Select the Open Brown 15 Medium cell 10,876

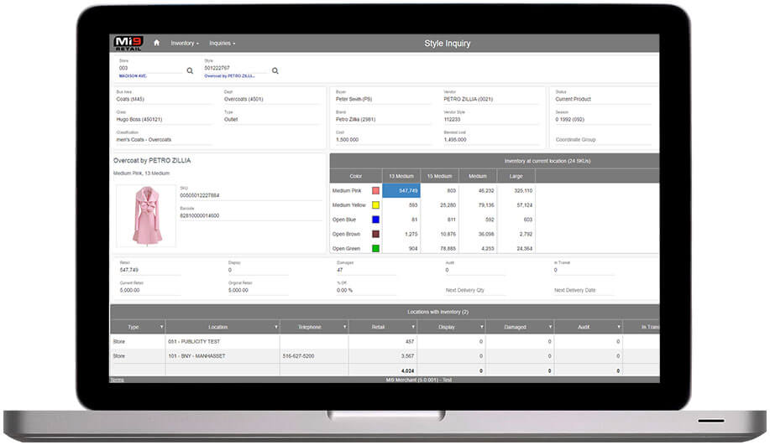pos(439,234)
